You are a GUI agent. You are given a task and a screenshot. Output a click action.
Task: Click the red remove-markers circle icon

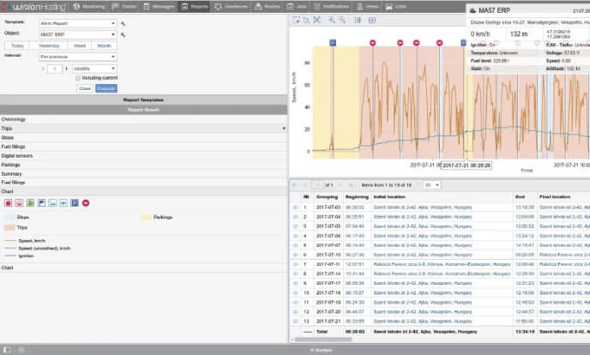86,202
